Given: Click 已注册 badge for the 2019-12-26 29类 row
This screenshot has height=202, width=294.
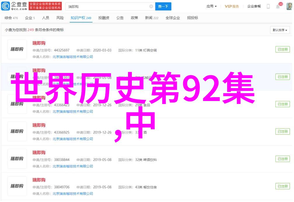Looking at the screenshot, I should [283, 104].
